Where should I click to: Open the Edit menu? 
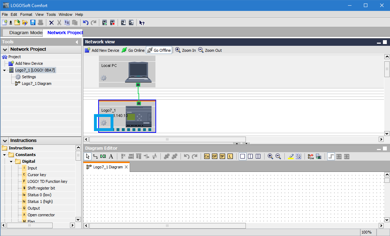coord(14,14)
